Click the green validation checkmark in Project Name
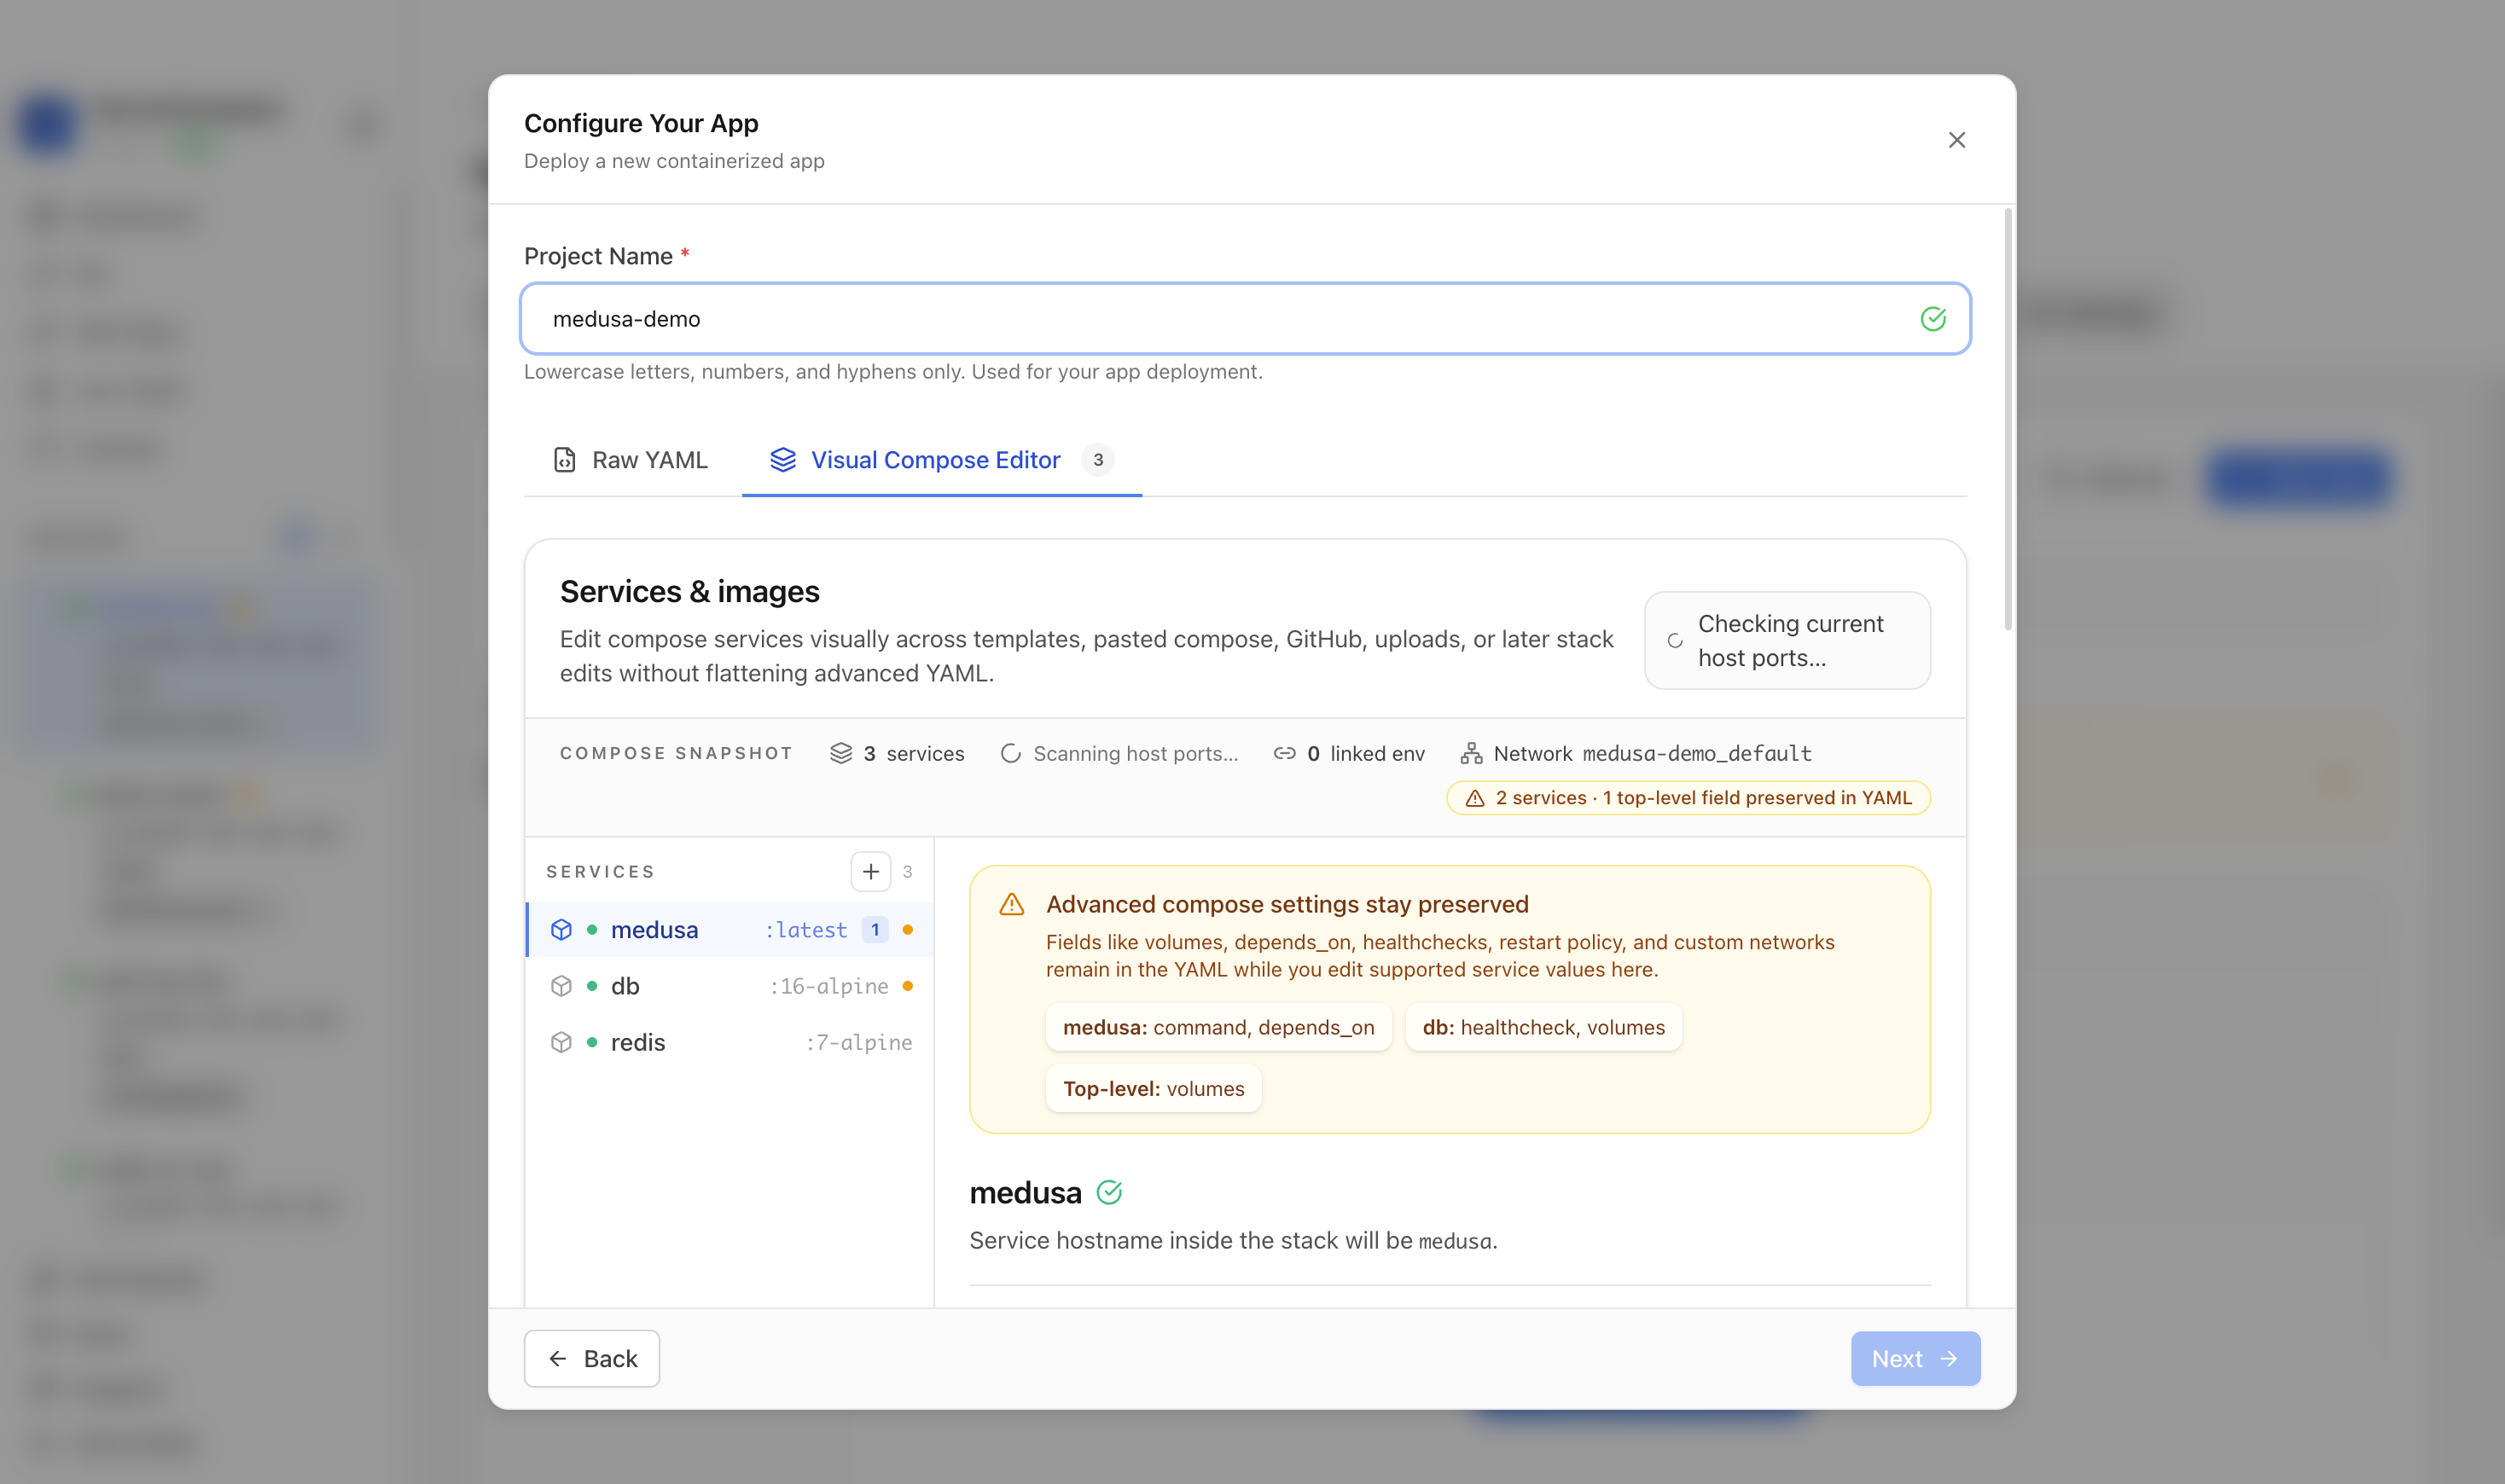This screenshot has height=1484, width=2505. pos(1933,319)
